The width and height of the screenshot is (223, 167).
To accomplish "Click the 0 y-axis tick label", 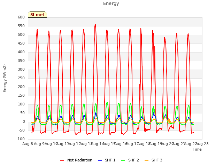I will pos(24,122).
